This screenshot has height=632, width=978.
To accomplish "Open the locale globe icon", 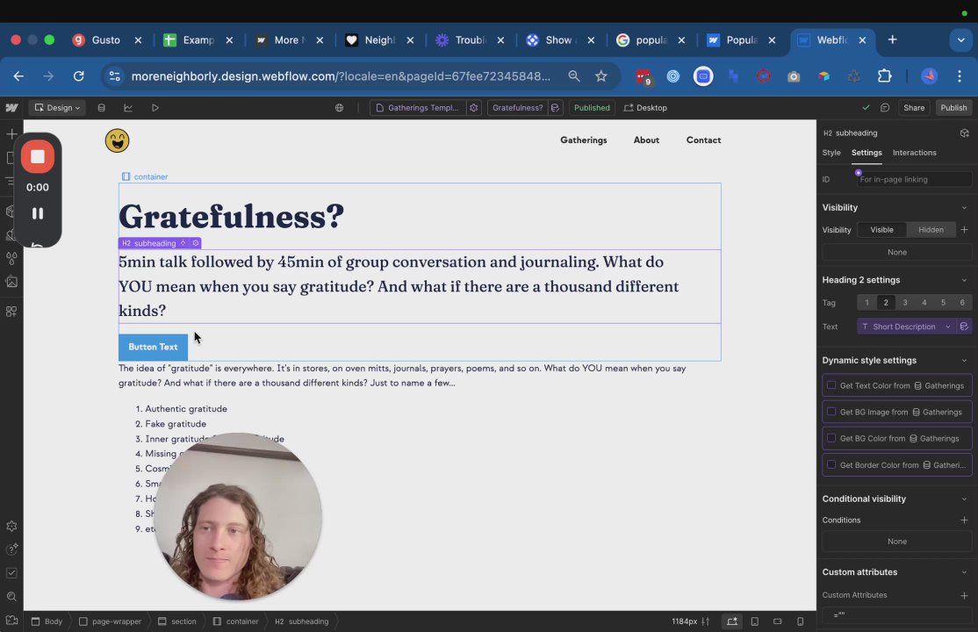I will (x=339, y=108).
